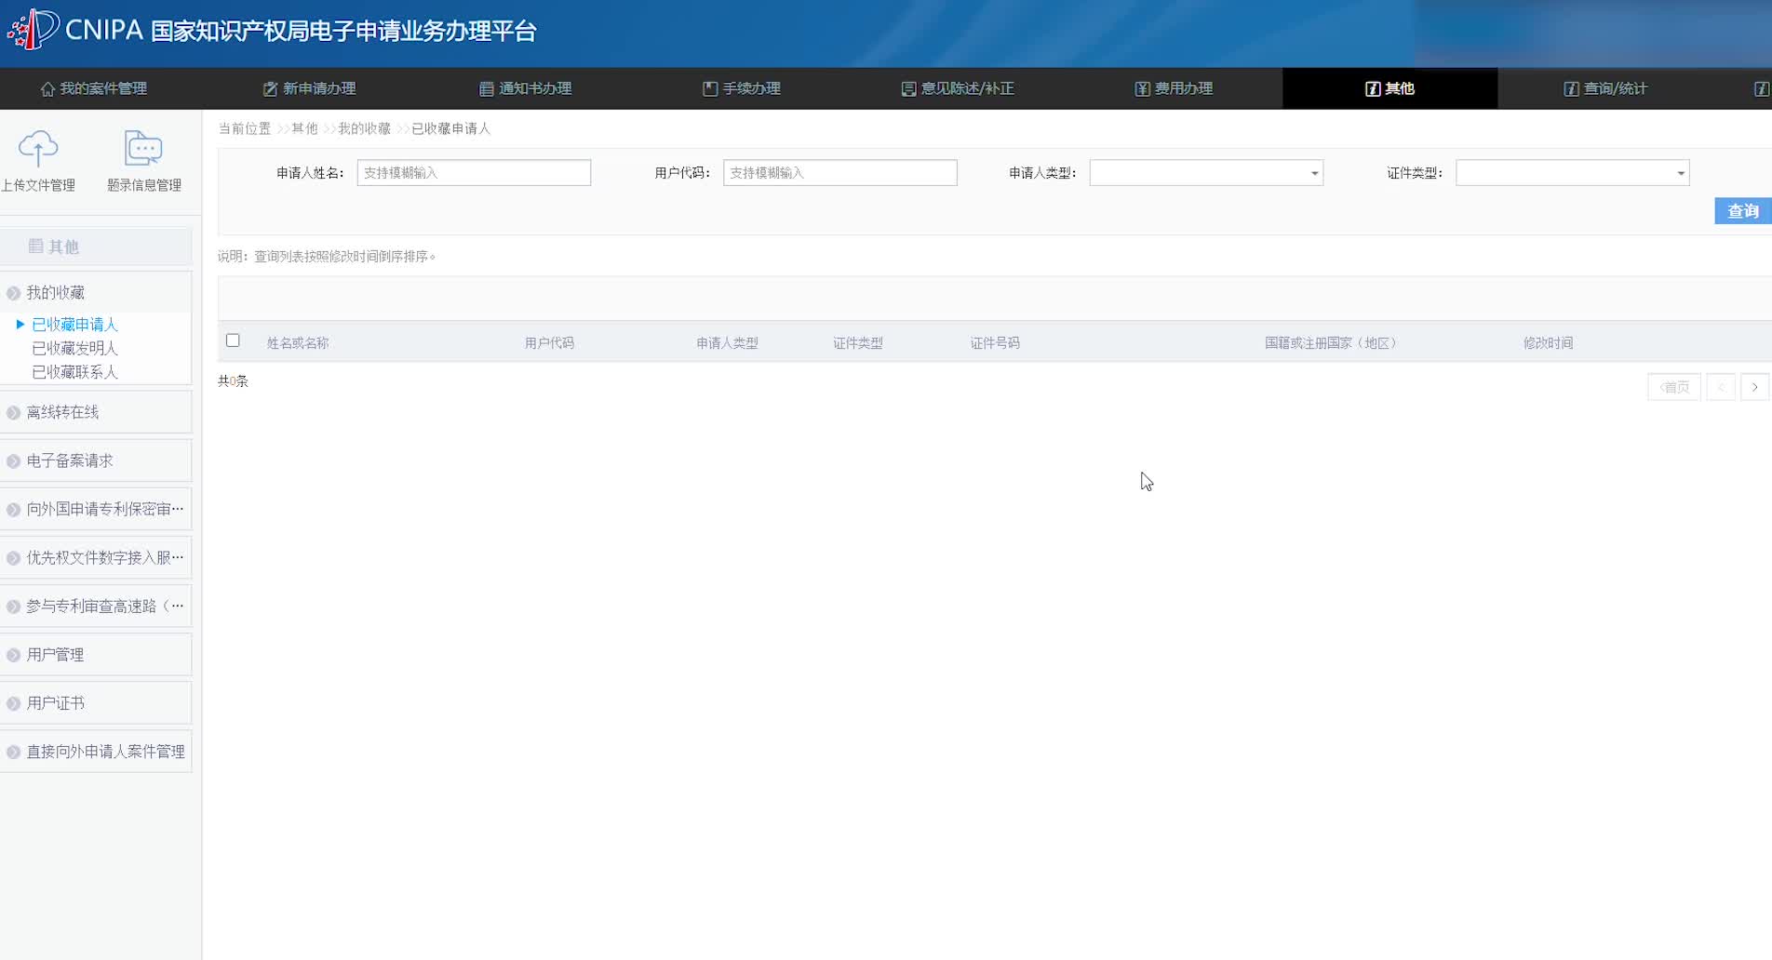
Task: Click the 证件号码 column header
Action: [x=995, y=343]
